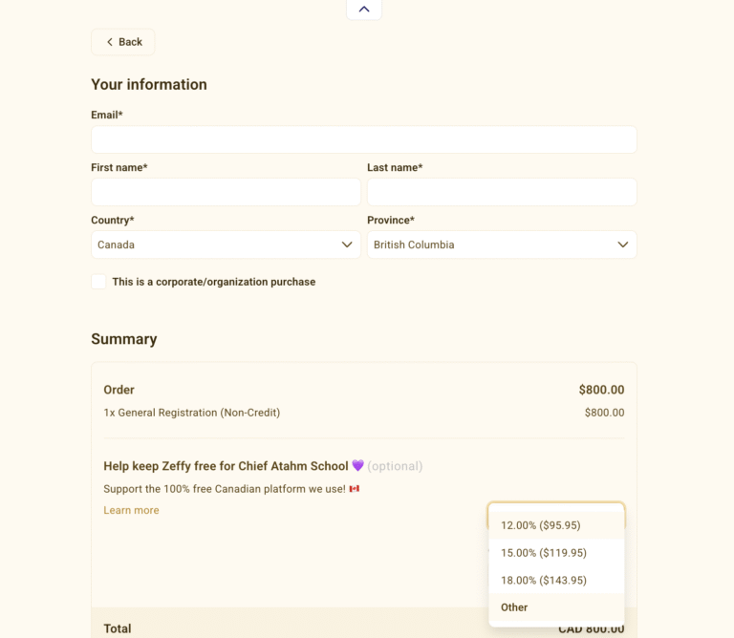The image size is (734, 638).
Task: Click into the Last name field
Action: pyautogui.click(x=502, y=192)
